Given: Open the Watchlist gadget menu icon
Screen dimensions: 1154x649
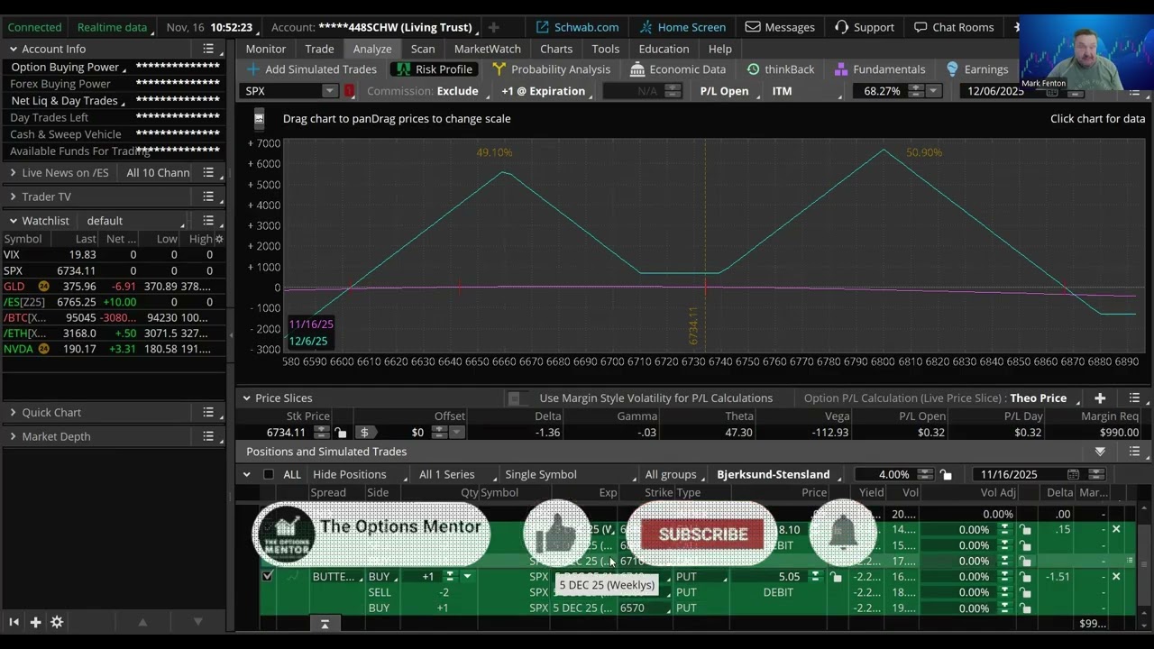Looking at the screenshot, I should [208, 221].
